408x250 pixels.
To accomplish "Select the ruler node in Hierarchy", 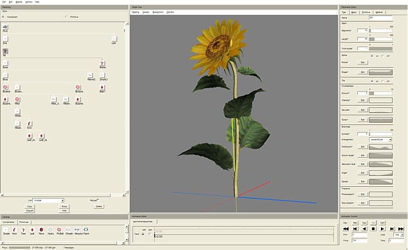I will [114, 41].
